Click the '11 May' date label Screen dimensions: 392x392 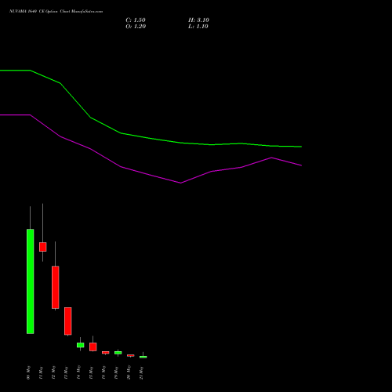coord(41,372)
